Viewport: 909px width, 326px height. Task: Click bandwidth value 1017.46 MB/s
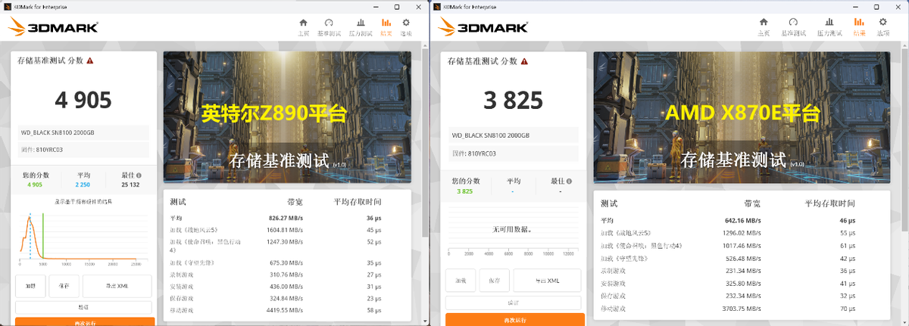(x=742, y=245)
